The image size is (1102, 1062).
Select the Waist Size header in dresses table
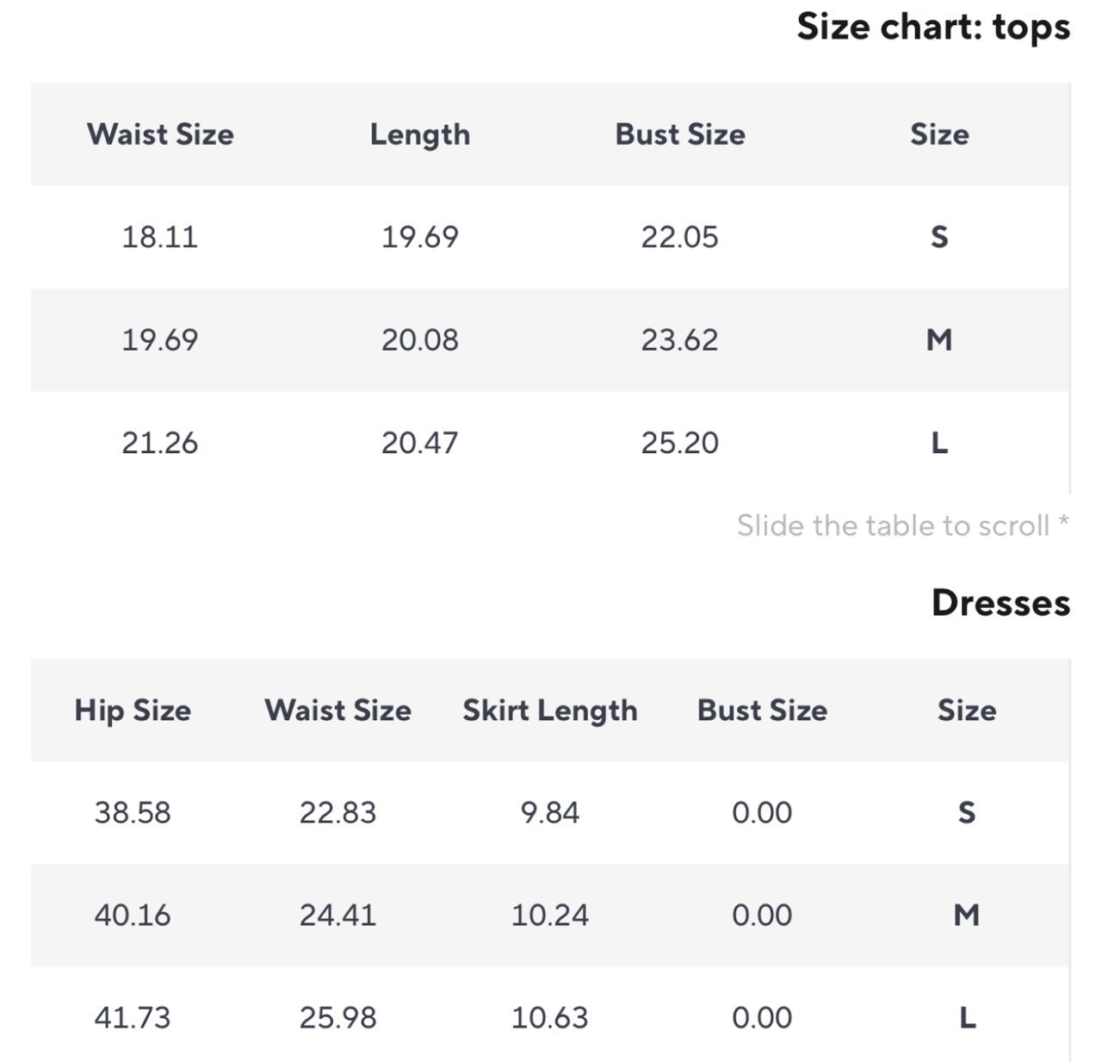click(337, 711)
